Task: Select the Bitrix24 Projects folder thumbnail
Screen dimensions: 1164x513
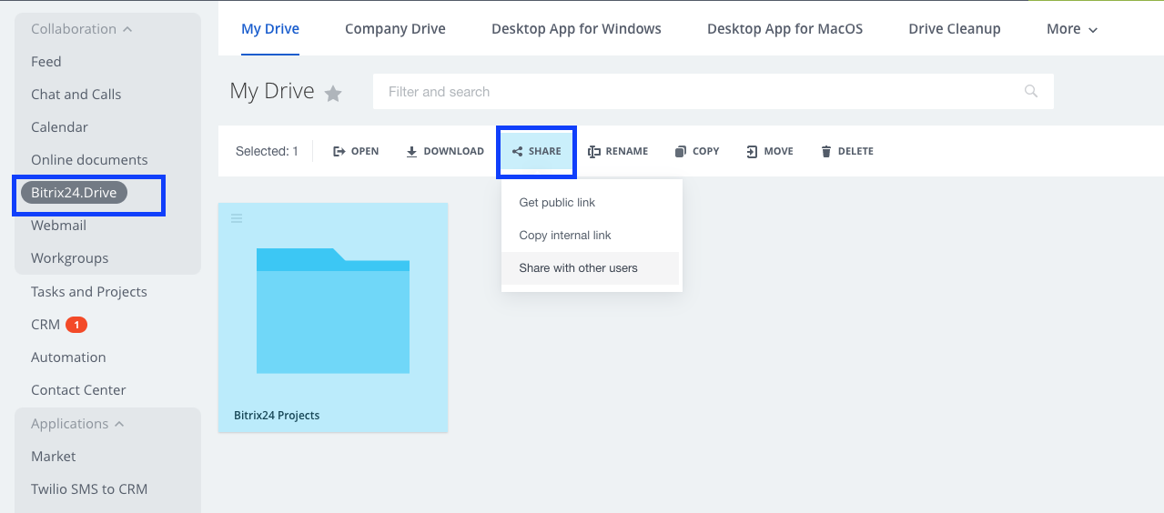Action: coord(333,310)
